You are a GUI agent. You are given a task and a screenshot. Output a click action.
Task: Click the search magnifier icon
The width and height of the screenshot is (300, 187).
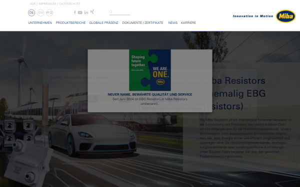(111, 12)
